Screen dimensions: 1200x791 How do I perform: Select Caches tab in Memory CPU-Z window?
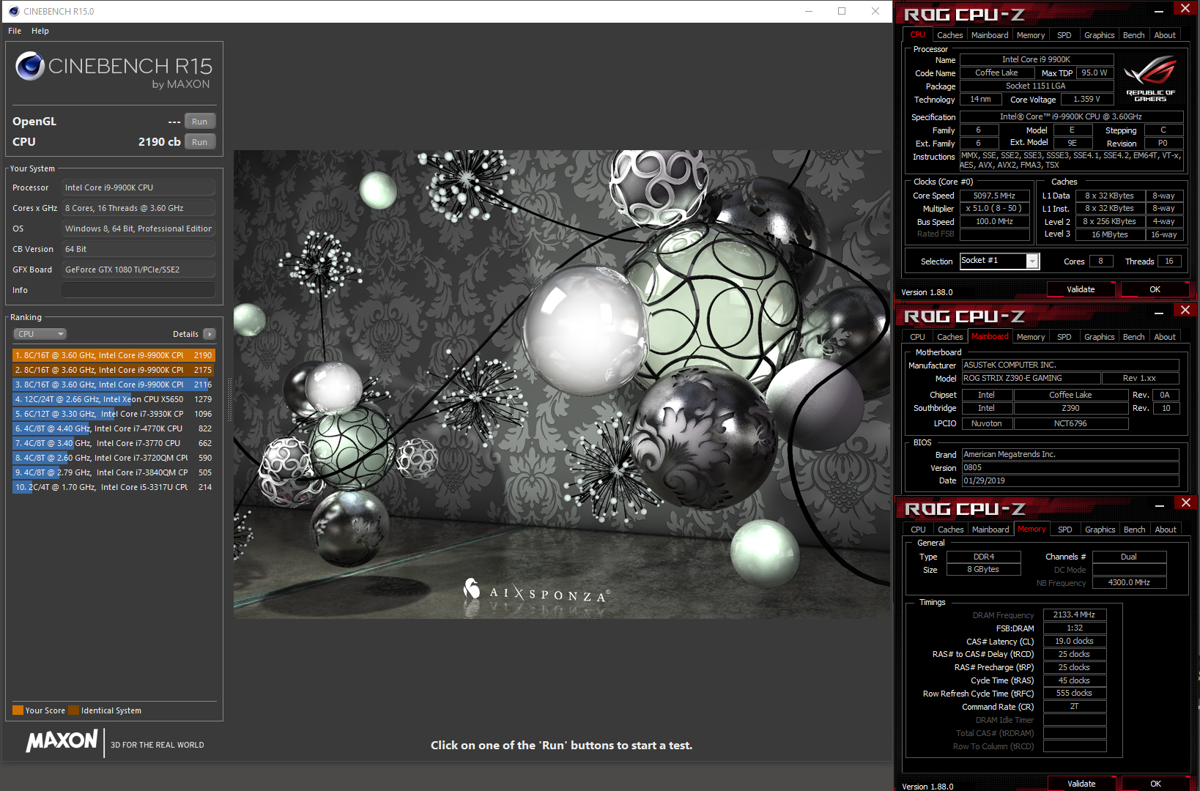point(950,530)
